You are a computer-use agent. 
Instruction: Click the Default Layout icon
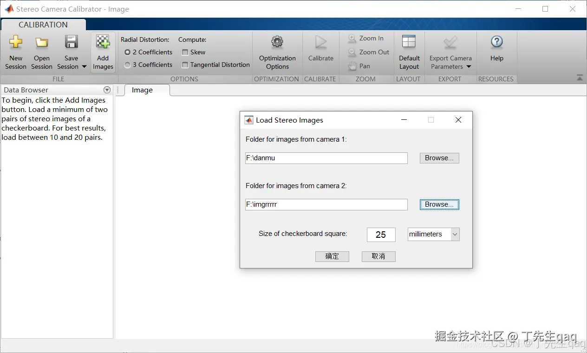(x=409, y=42)
